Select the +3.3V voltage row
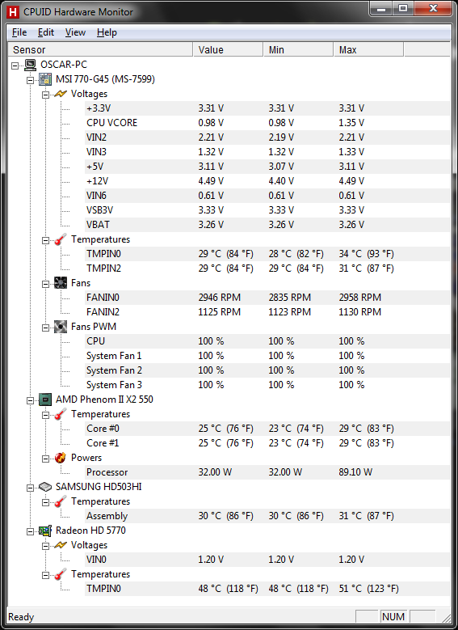This screenshot has width=458, height=630. coord(267,108)
